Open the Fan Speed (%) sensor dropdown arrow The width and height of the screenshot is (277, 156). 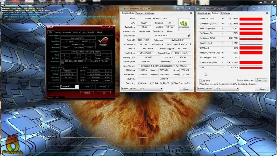point(223,33)
